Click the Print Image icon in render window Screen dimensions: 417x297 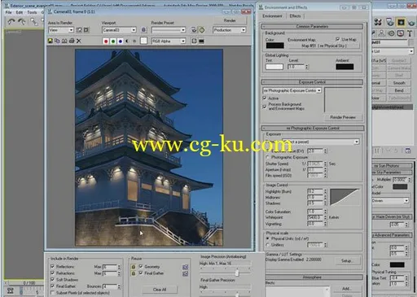[x=72, y=41]
